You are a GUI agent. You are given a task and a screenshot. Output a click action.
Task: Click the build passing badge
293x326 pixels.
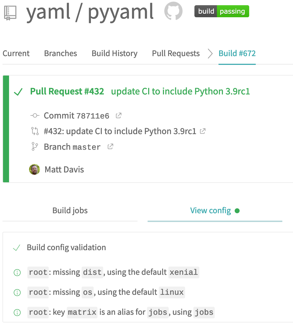click(222, 11)
